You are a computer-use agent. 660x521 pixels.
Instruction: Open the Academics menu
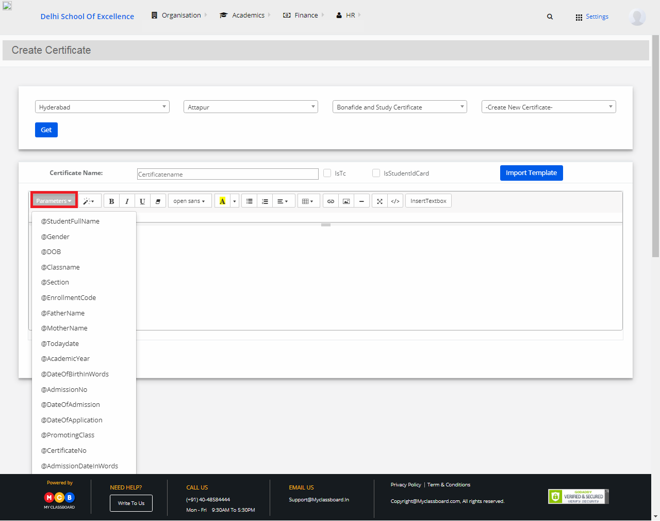pyautogui.click(x=245, y=15)
